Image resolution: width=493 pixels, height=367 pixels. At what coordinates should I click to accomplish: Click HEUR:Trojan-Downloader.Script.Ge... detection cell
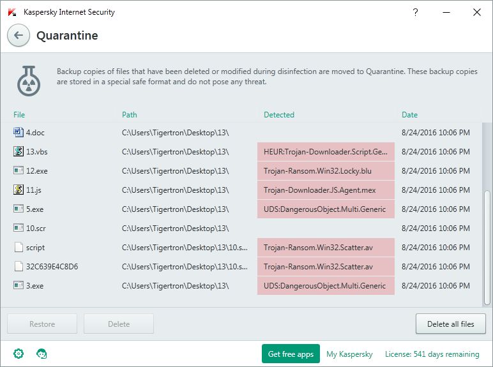coord(326,152)
